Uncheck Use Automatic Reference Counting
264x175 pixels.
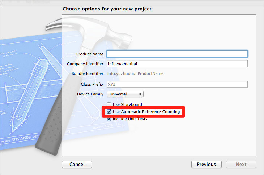click(109, 112)
